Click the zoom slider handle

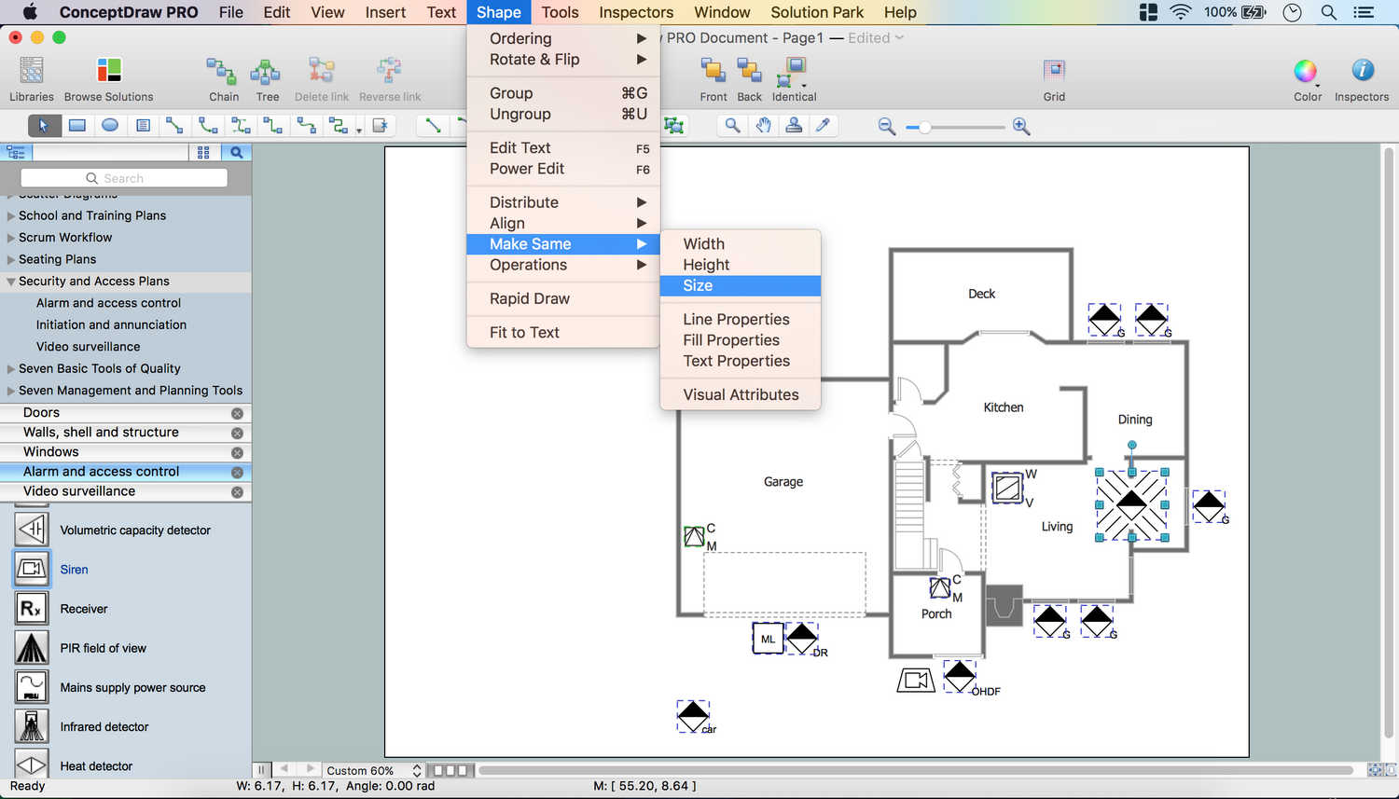point(924,127)
